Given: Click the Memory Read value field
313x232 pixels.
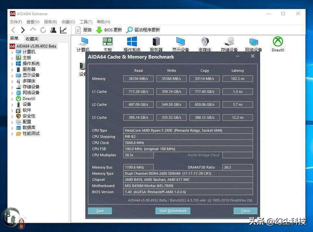Looking at the screenshot, I should 138,79.
